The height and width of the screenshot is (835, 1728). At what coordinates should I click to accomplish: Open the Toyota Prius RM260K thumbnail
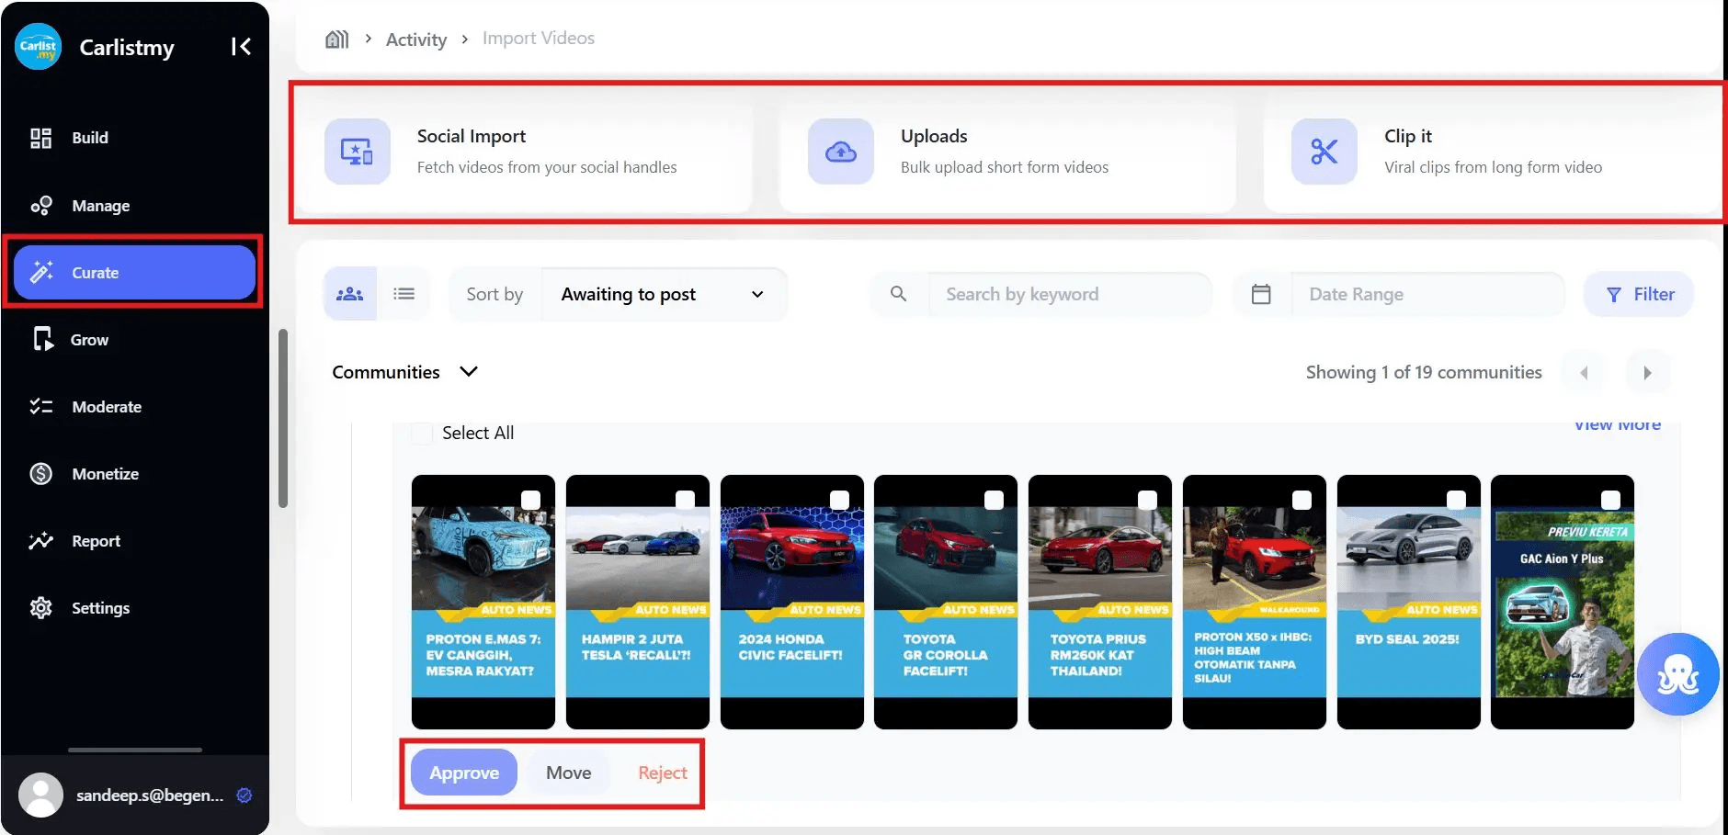tap(1100, 602)
